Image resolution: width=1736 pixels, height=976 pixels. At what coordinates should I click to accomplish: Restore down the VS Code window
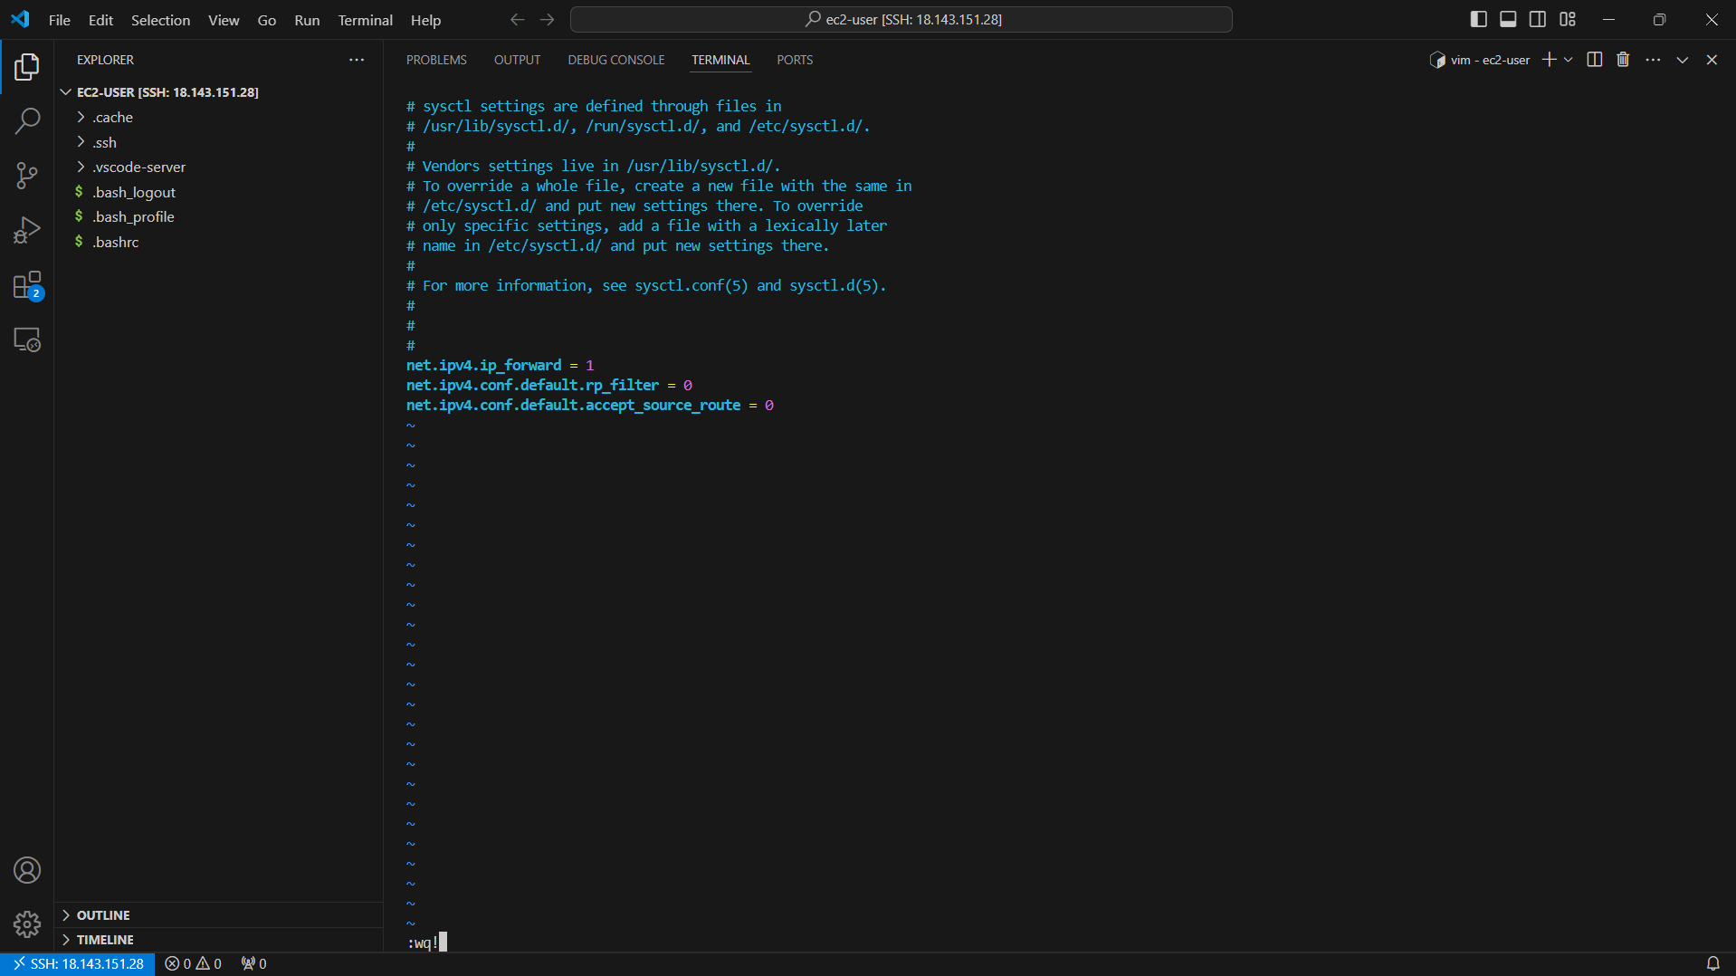[1659, 19]
